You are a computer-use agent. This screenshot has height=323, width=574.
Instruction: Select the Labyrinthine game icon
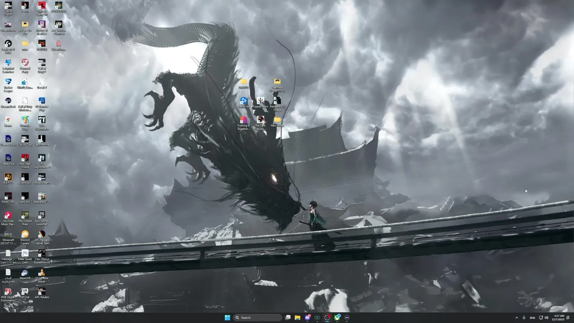click(x=42, y=141)
